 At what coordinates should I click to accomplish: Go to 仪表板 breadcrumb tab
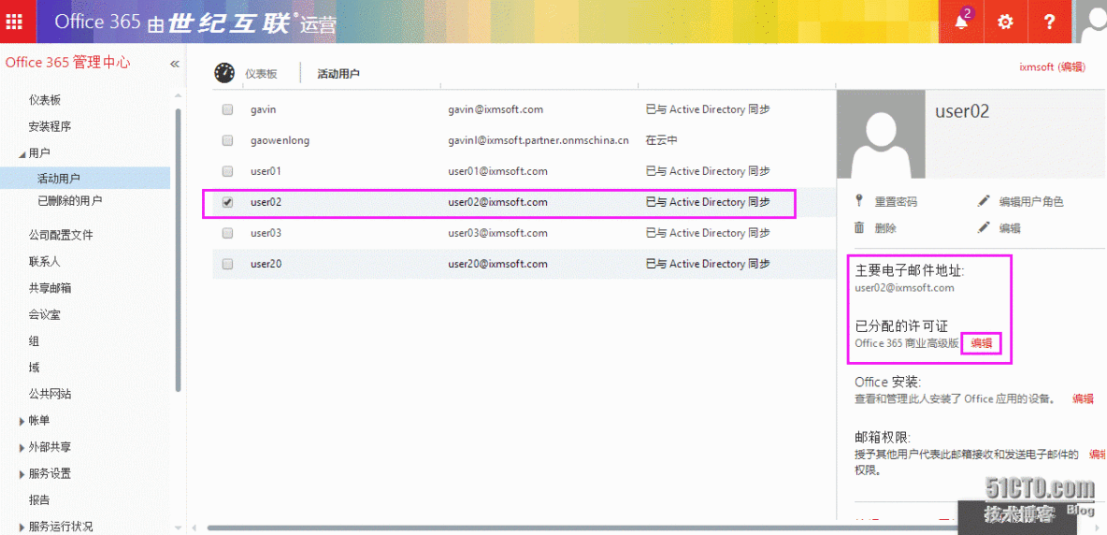click(261, 73)
